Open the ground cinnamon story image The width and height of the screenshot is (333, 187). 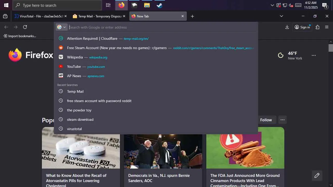(x=245, y=148)
